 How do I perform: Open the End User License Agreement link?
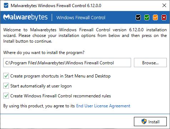pos(103,106)
